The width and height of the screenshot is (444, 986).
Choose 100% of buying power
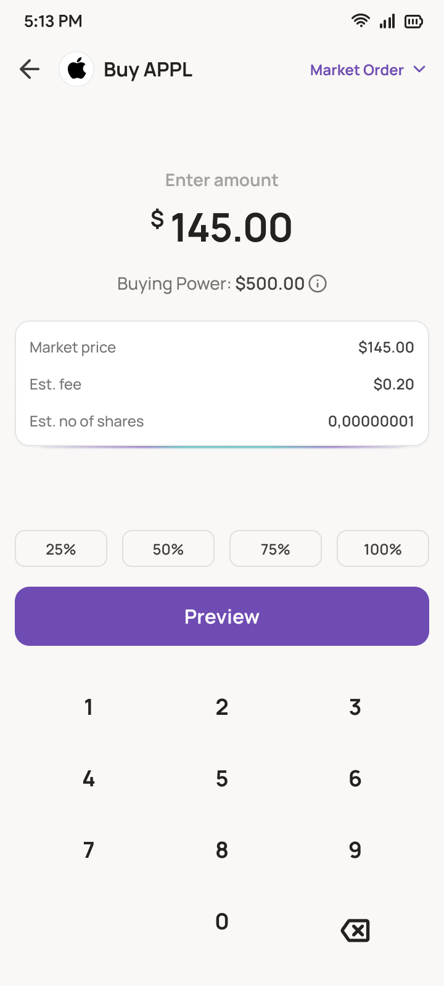click(x=383, y=548)
